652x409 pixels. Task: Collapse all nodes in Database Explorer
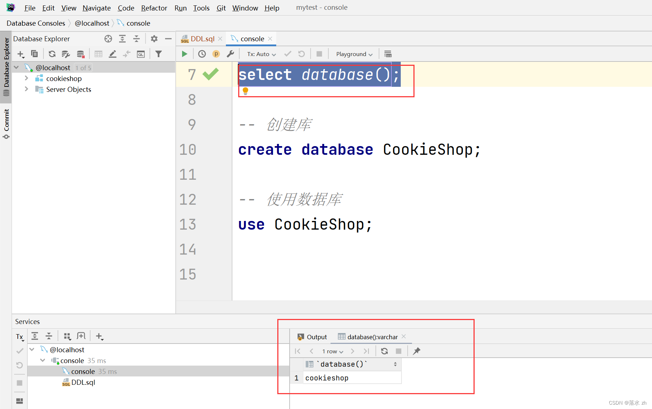click(x=136, y=39)
